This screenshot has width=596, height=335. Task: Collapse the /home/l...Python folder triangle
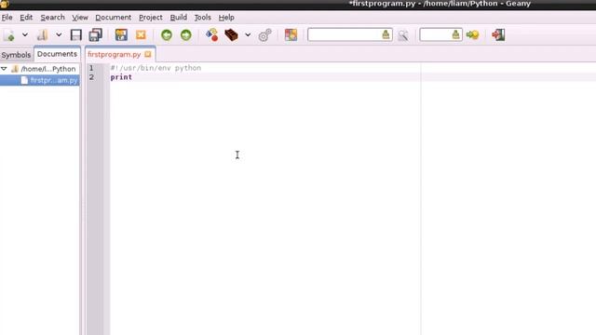pos(4,69)
